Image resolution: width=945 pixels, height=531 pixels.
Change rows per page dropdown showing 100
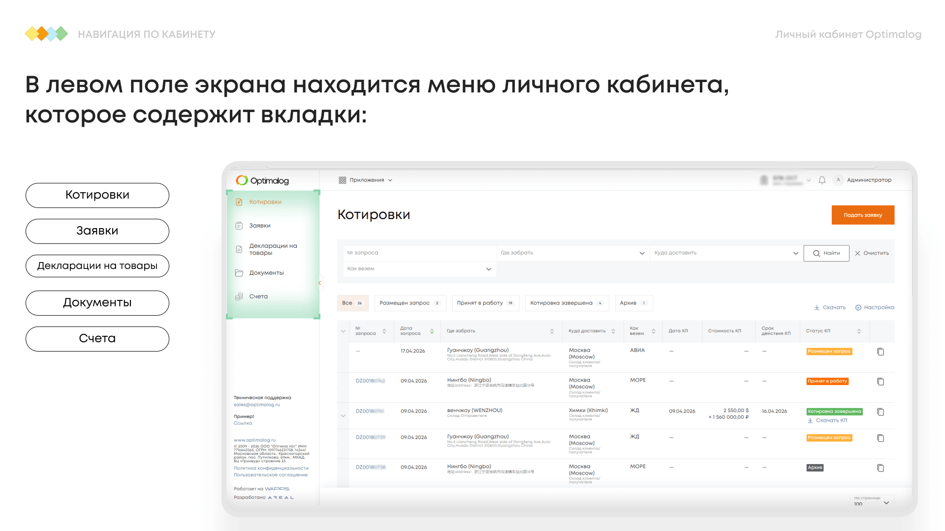(872, 501)
